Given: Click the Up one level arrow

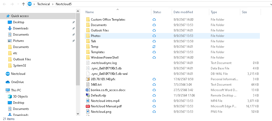Looking at the screenshot, I should pyautogui.click(x=24, y=4).
